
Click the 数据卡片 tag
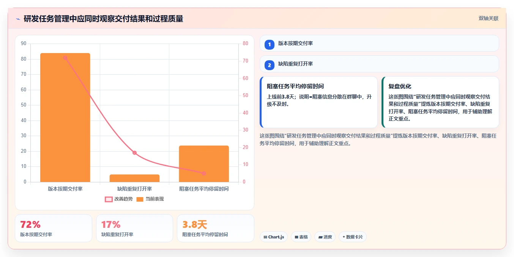pyautogui.click(x=353, y=237)
